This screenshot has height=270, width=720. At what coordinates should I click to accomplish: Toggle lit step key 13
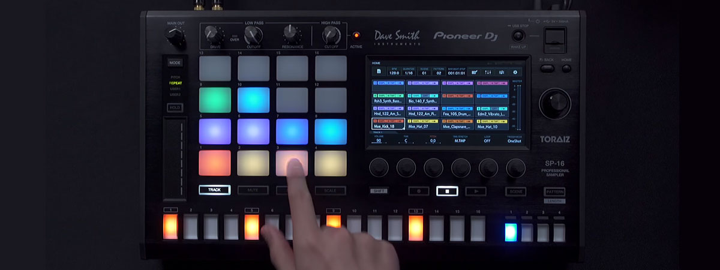pyautogui.click(x=416, y=227)
